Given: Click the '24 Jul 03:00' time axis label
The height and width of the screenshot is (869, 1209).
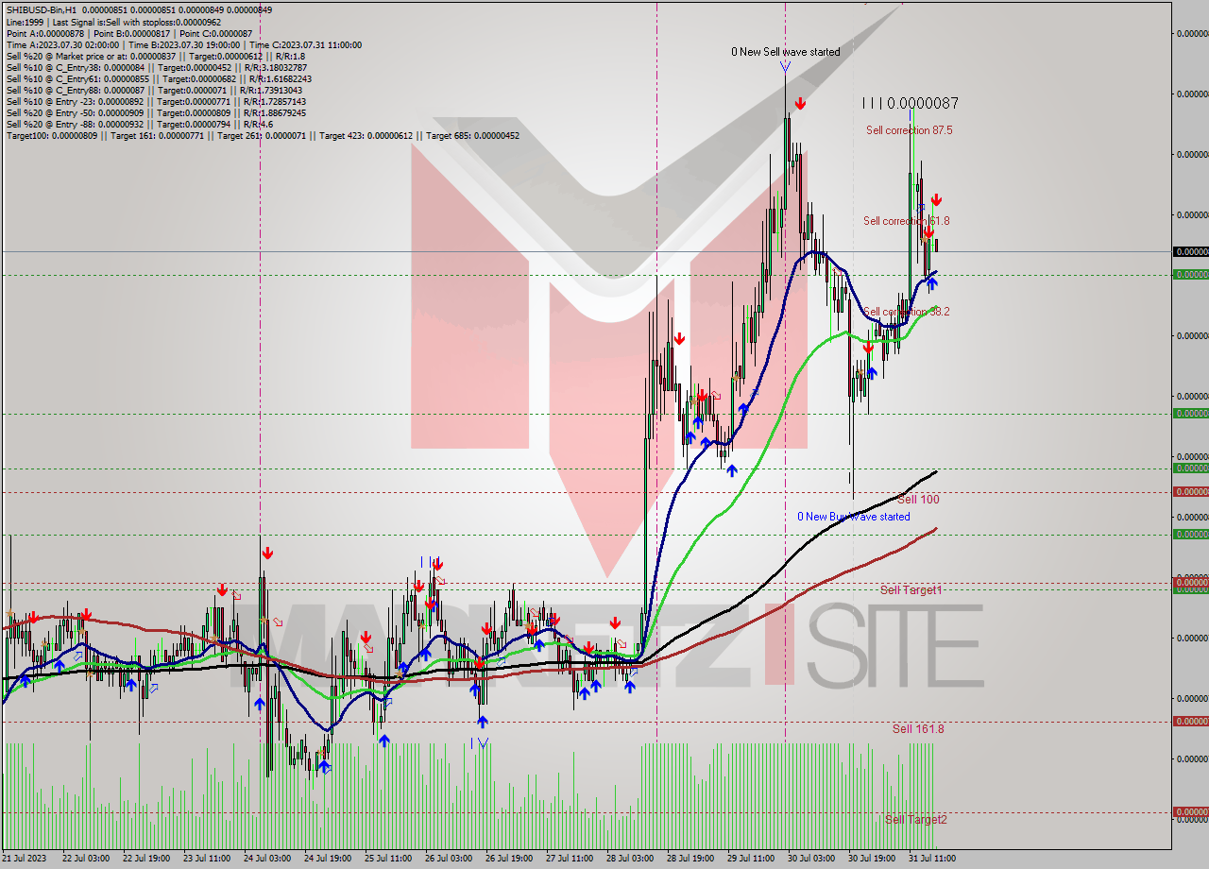Looking at the screenshot, I should pyautogui.click(x=267, y=859).
